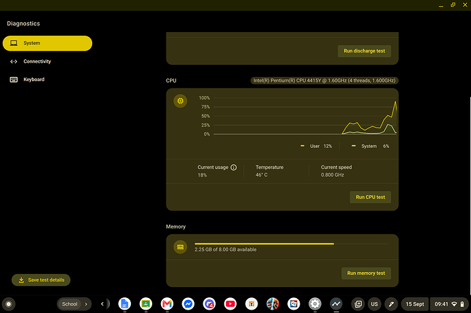Open Google Classroom from the shelf
Viewport: 471px width, 313px height.
(145, 304)
